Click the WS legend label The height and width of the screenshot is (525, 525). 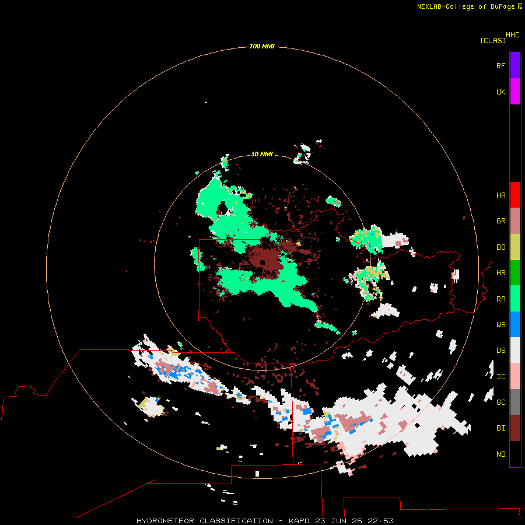point(501,325)
